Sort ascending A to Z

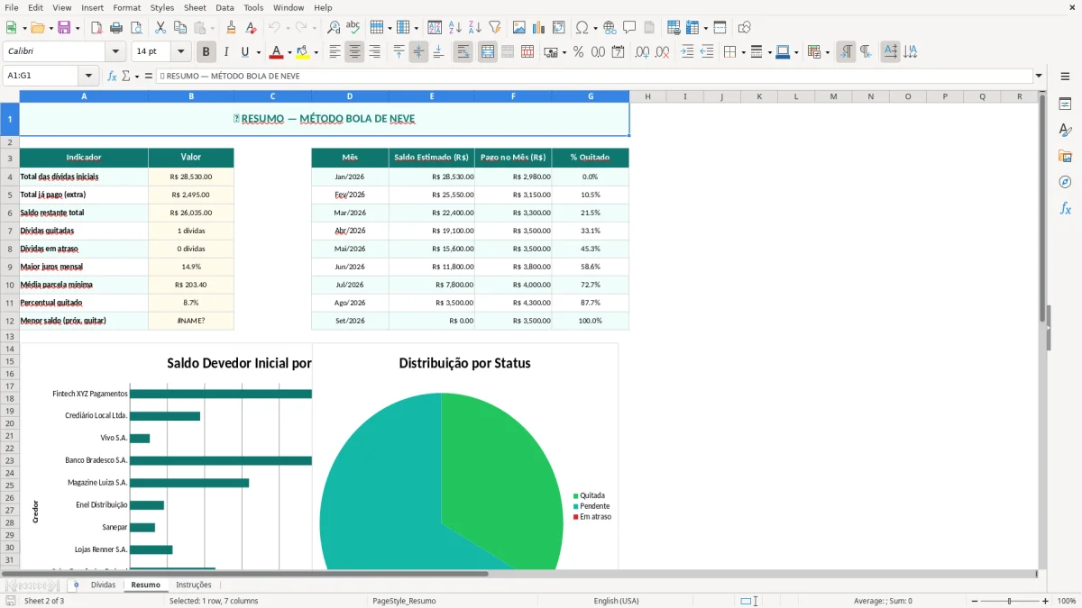tap(454, 28)
